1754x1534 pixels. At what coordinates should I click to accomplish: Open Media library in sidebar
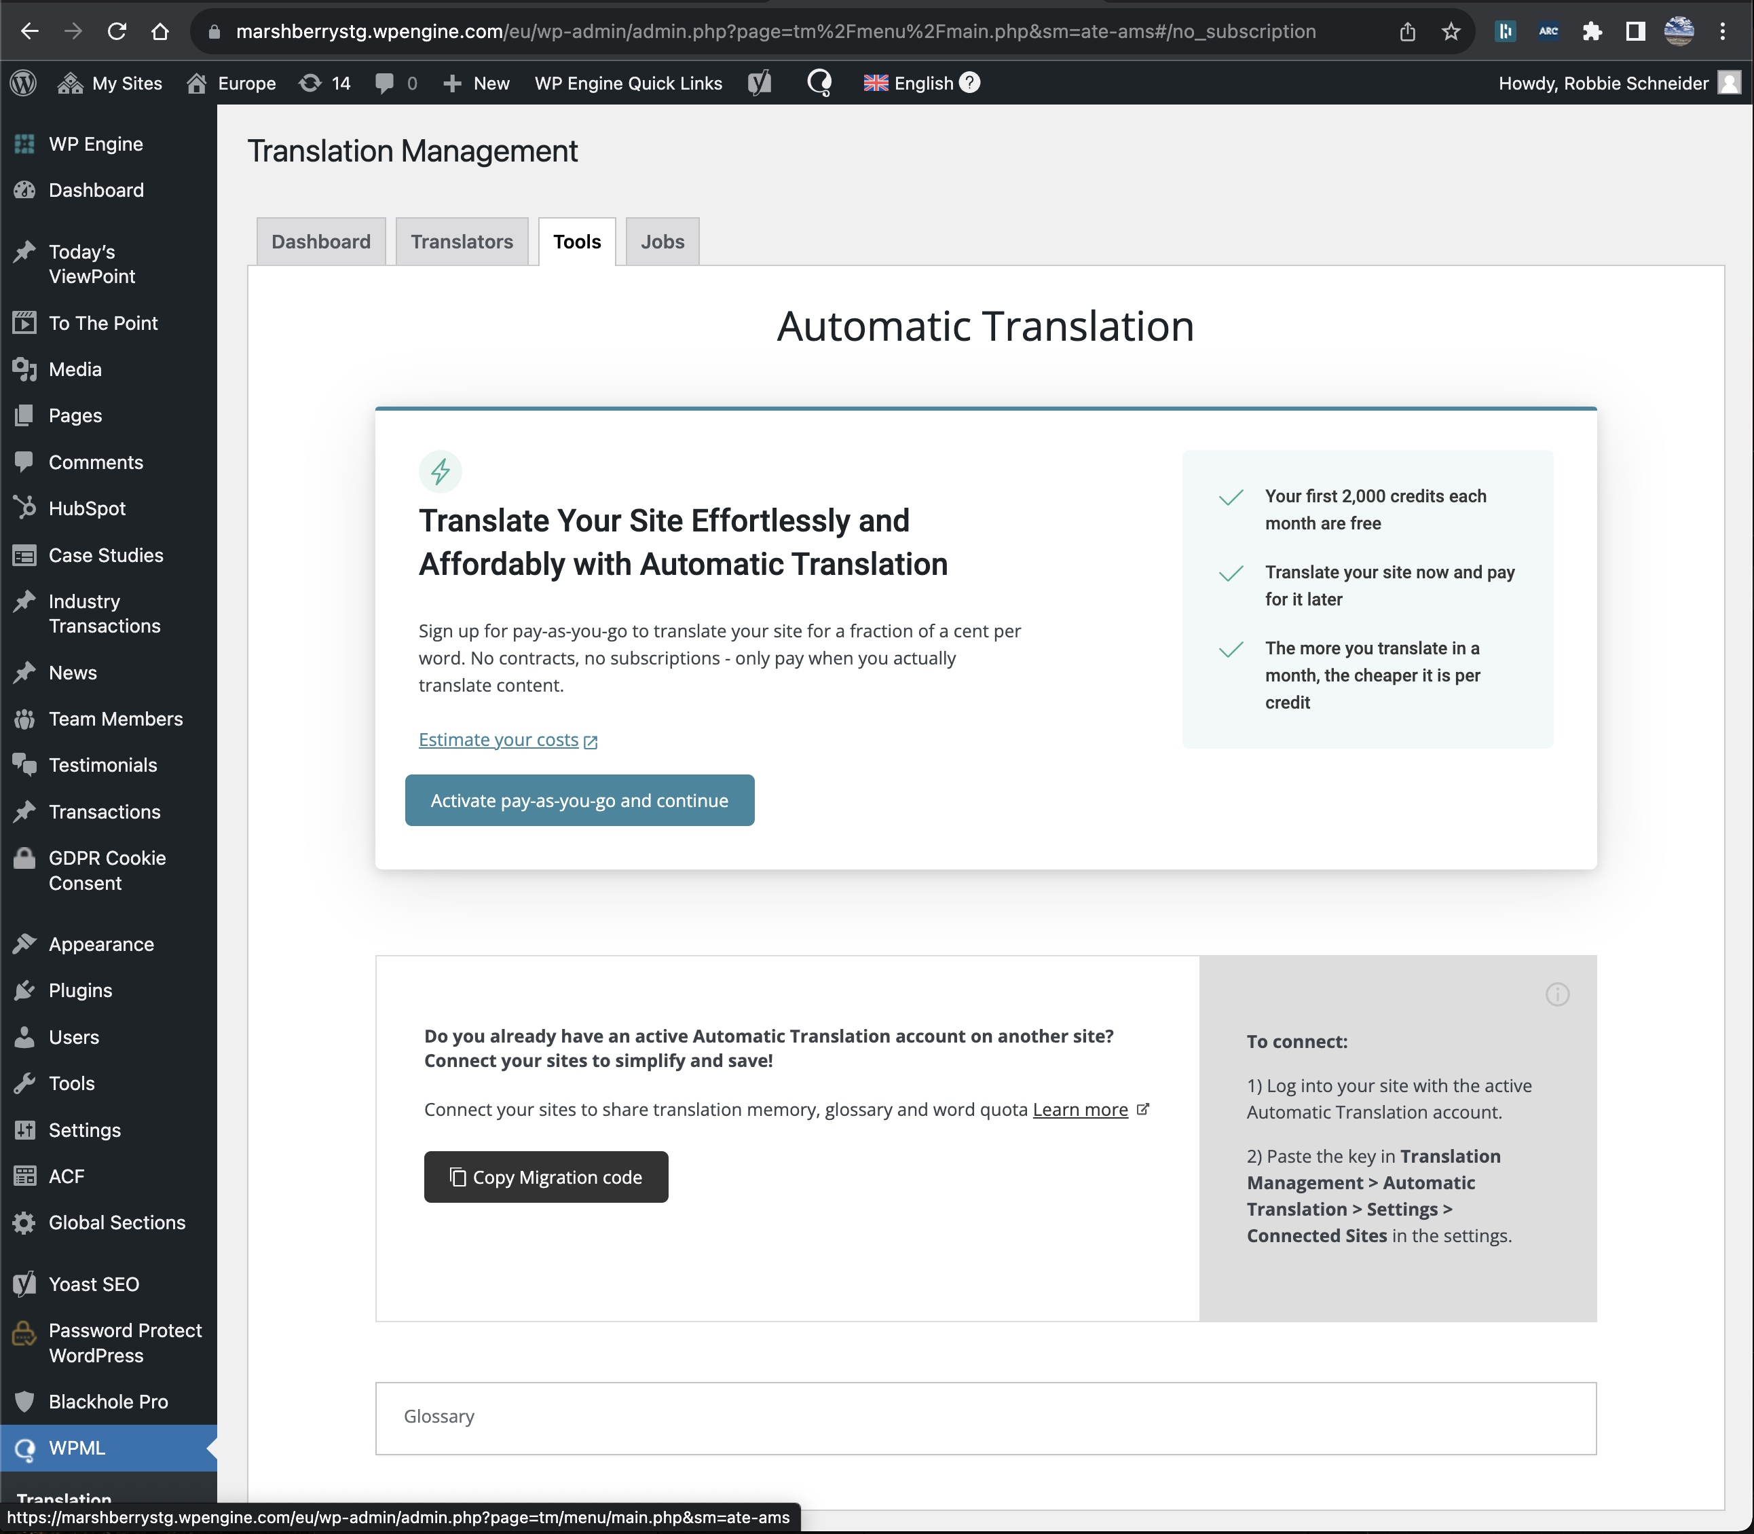109,369
